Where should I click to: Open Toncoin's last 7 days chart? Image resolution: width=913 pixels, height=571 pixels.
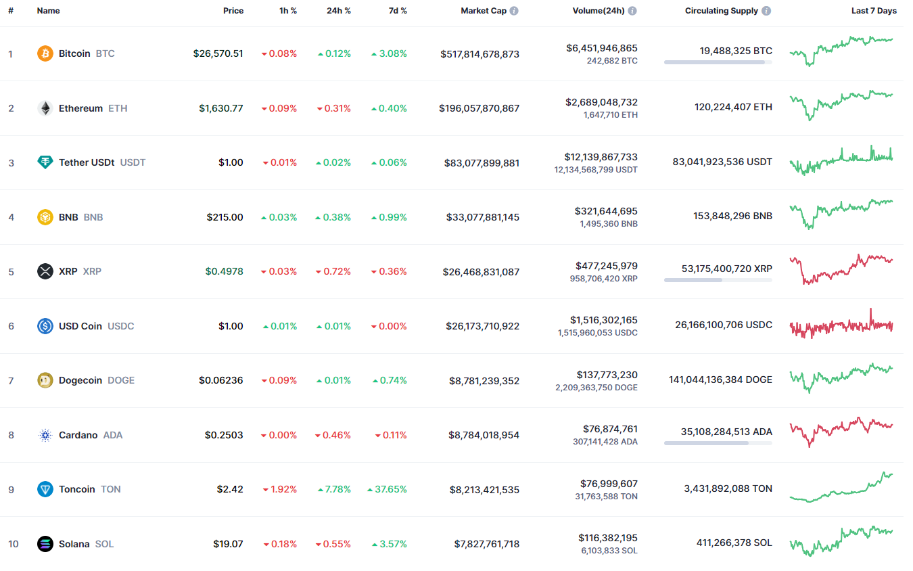click(841, 488)
